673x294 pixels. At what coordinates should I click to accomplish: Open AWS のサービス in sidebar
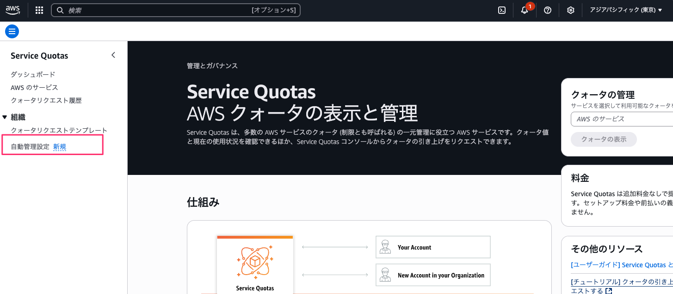(x=34, y=87)
